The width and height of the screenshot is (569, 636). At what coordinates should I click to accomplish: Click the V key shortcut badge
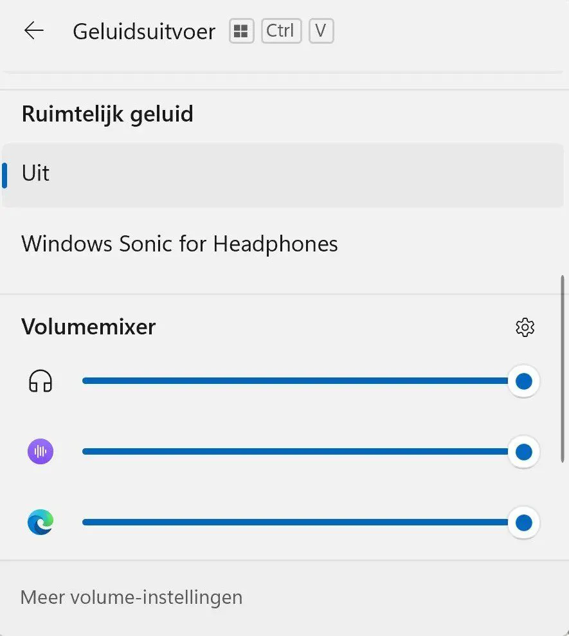(x=321, y=31)
